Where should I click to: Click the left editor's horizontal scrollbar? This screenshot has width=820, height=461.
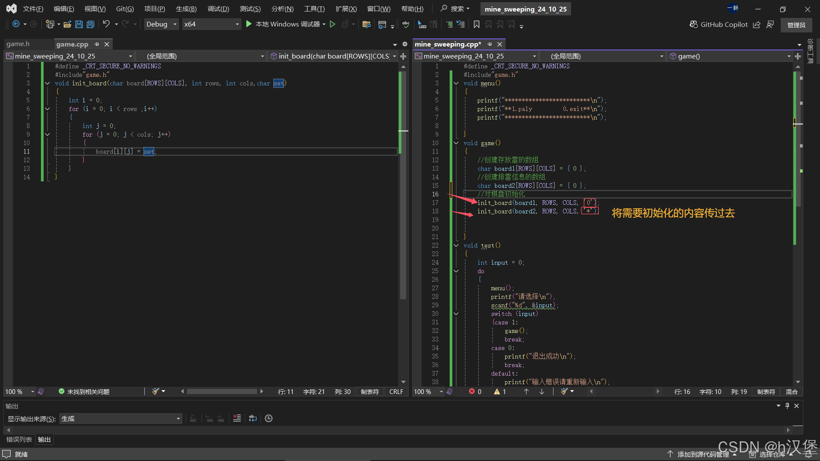click(x=222, y=391)
